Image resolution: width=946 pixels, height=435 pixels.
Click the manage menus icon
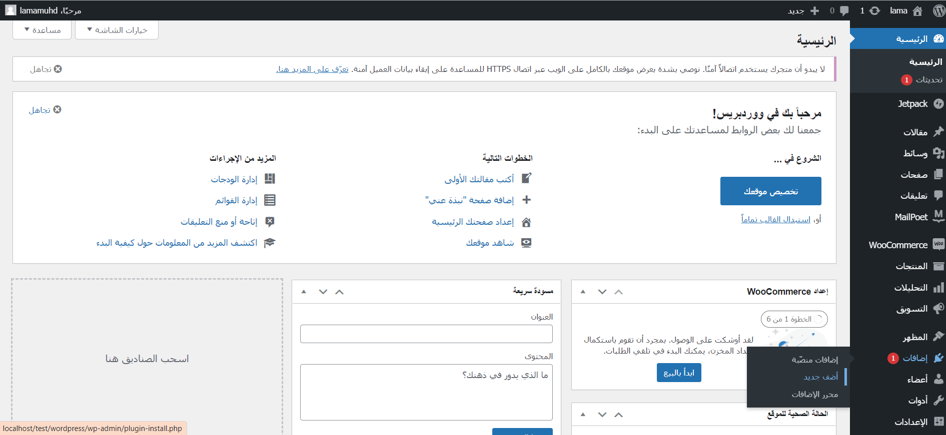(270, 200)
